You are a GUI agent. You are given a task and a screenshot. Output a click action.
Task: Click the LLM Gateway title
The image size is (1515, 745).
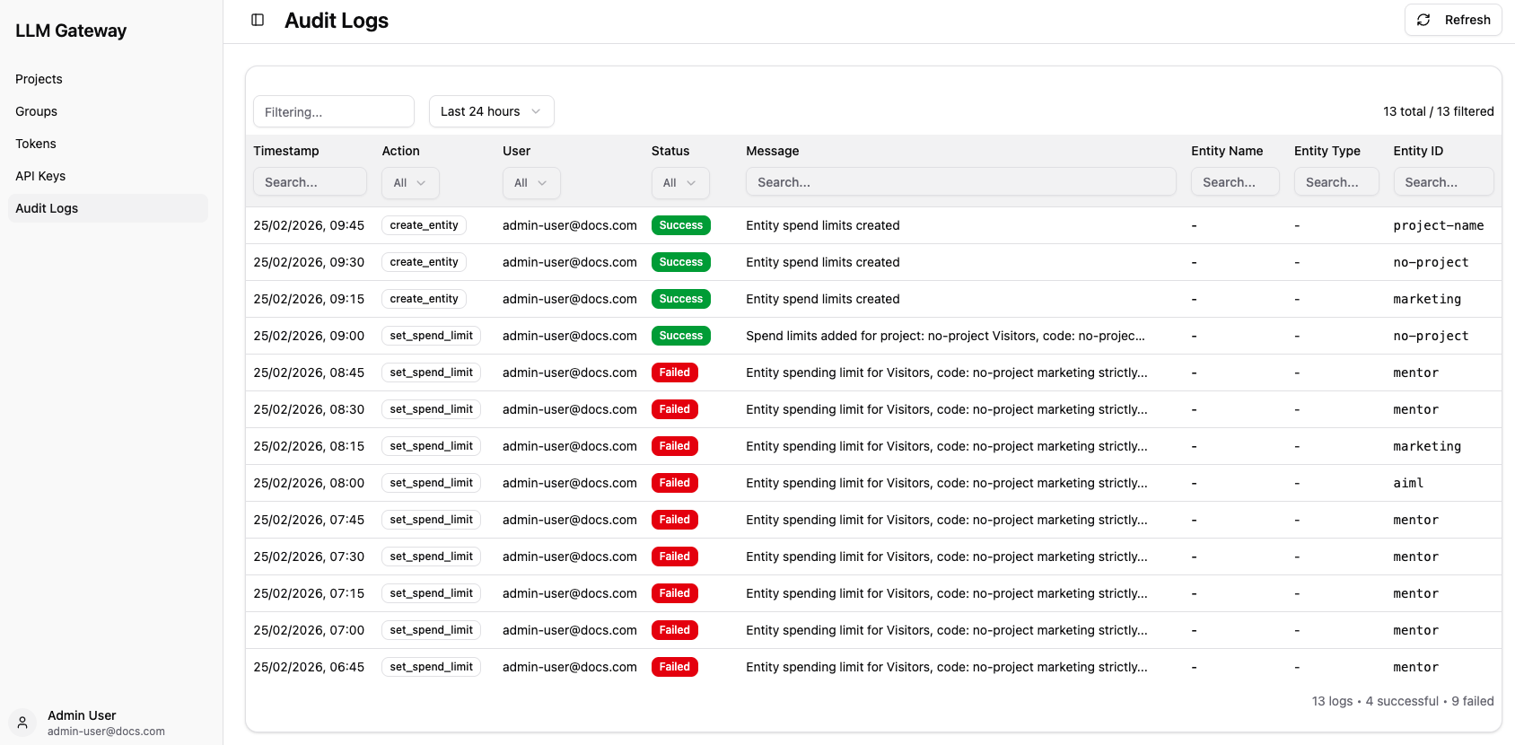coord(71,31)
